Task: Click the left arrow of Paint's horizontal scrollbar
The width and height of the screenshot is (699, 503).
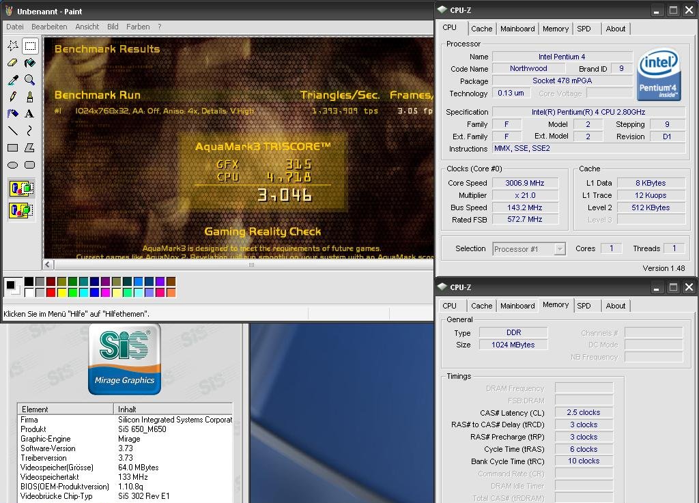Action: pos(48,265)
